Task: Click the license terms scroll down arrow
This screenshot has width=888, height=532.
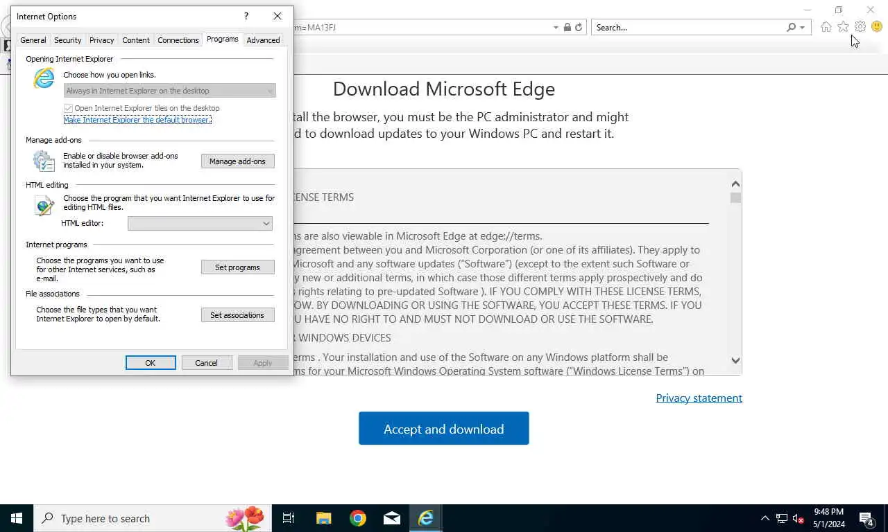Action: coord(735,360)
